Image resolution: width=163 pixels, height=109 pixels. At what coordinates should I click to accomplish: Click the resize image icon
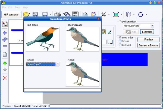[x=116, y=15]
